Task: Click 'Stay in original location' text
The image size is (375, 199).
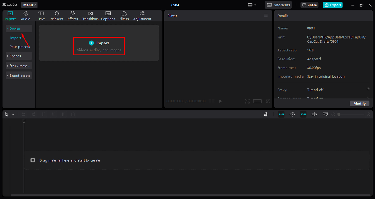Action: pos(326,76)
